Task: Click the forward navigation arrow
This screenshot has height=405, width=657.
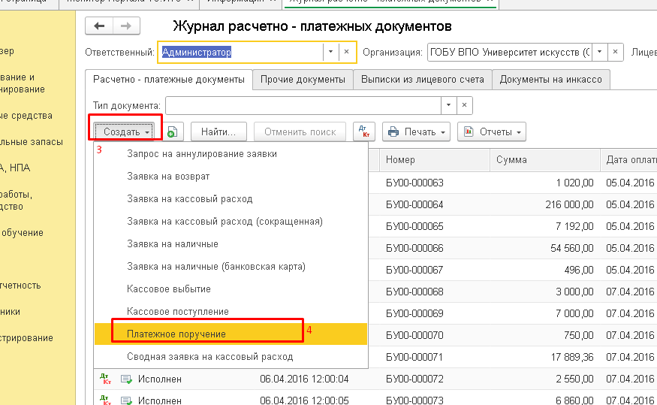Action: coord(125,26)
